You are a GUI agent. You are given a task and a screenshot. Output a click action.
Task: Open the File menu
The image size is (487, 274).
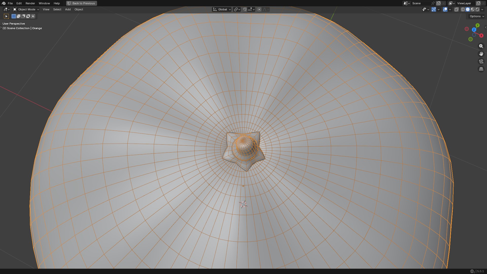10,3
